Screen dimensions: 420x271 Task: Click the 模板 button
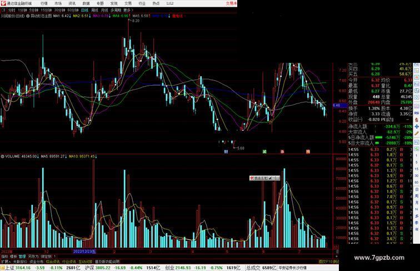[x=13, y=257]
